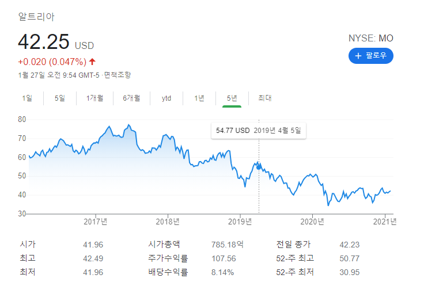
Task: Choose the ytd range tab
Action: click(x=166, y=98)
